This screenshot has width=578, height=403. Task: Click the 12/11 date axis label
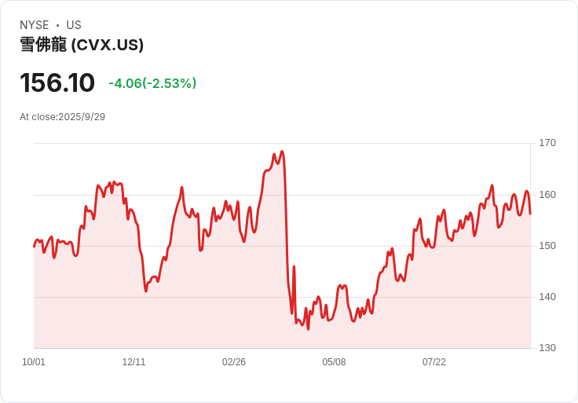(x=134, y=362)
